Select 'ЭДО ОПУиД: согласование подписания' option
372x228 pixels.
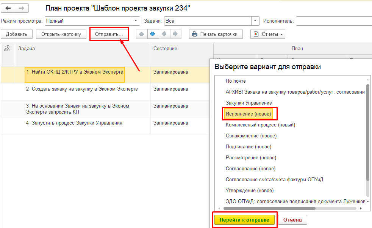click(x=295, y=202)
